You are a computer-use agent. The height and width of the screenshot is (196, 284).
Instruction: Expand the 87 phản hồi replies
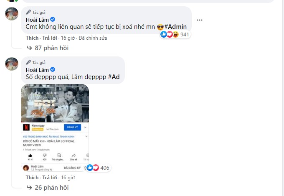(48, 48)
